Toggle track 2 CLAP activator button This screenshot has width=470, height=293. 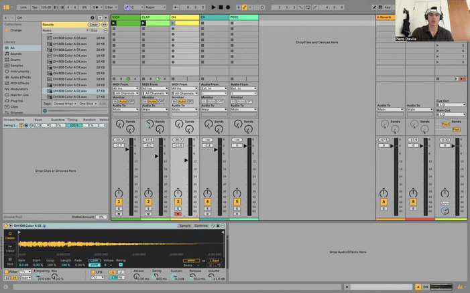click(148, 202)
